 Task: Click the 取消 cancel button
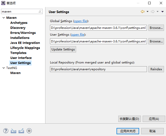pos(152,131)
